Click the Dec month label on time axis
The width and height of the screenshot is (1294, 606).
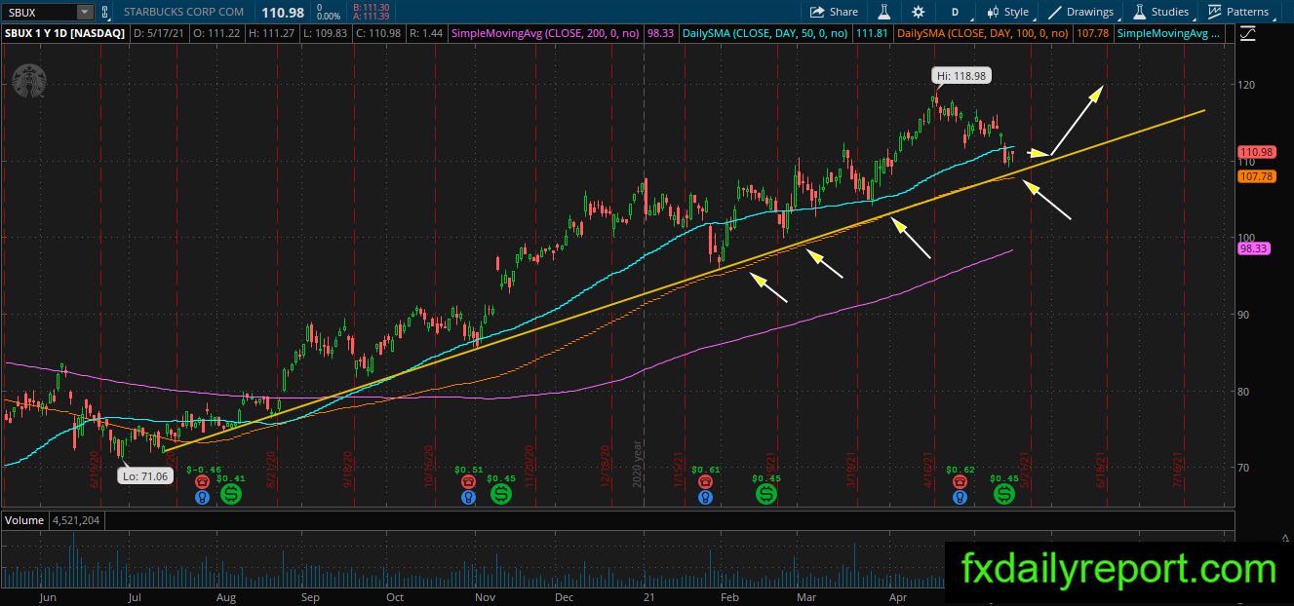pyautogui.click(x=564, y=595)
